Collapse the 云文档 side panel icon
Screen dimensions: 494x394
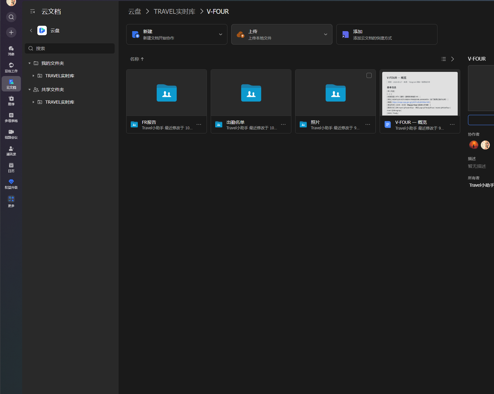click(x=32, y=12)
